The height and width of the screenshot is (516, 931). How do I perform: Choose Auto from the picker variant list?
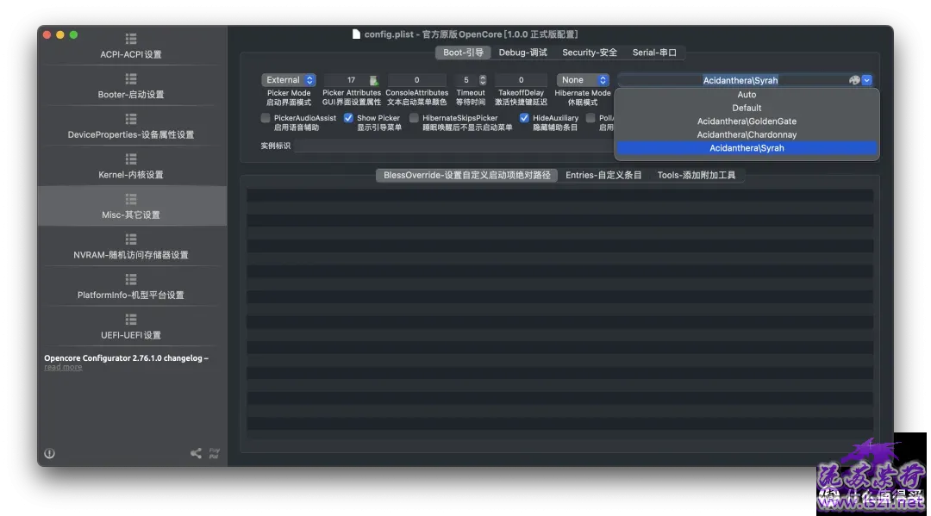pyautogui.click(x=747, y=95)
